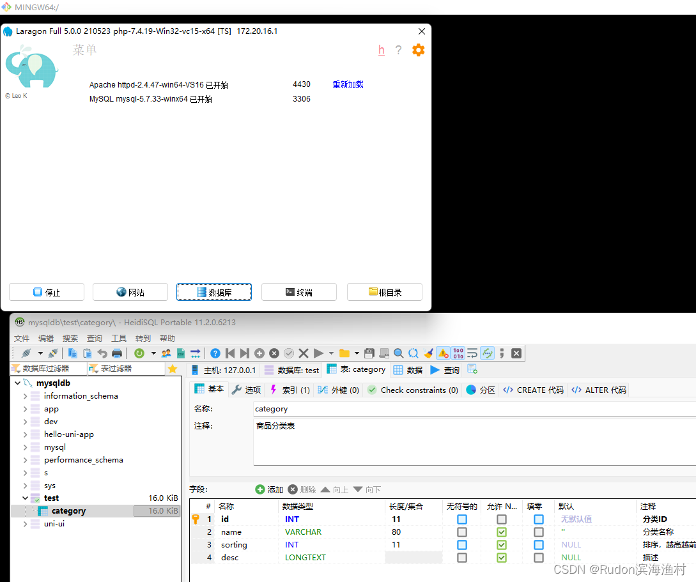Click the delete row circle-x icon
Viewport: 696px width, 582px height.
(274, 353)
